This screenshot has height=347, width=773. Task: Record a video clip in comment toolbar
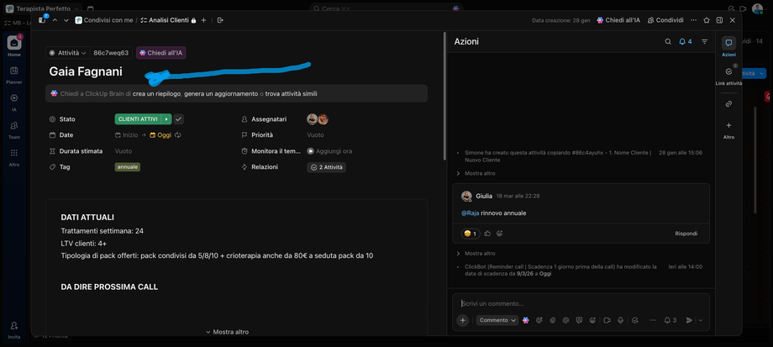tap(607, 320)
